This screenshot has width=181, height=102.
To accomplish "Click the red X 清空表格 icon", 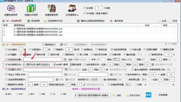I will point(111,21).
